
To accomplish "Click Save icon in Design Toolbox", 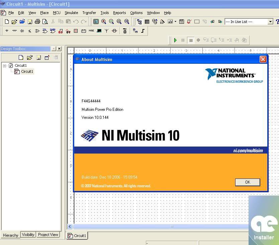I will click(38, 57).
